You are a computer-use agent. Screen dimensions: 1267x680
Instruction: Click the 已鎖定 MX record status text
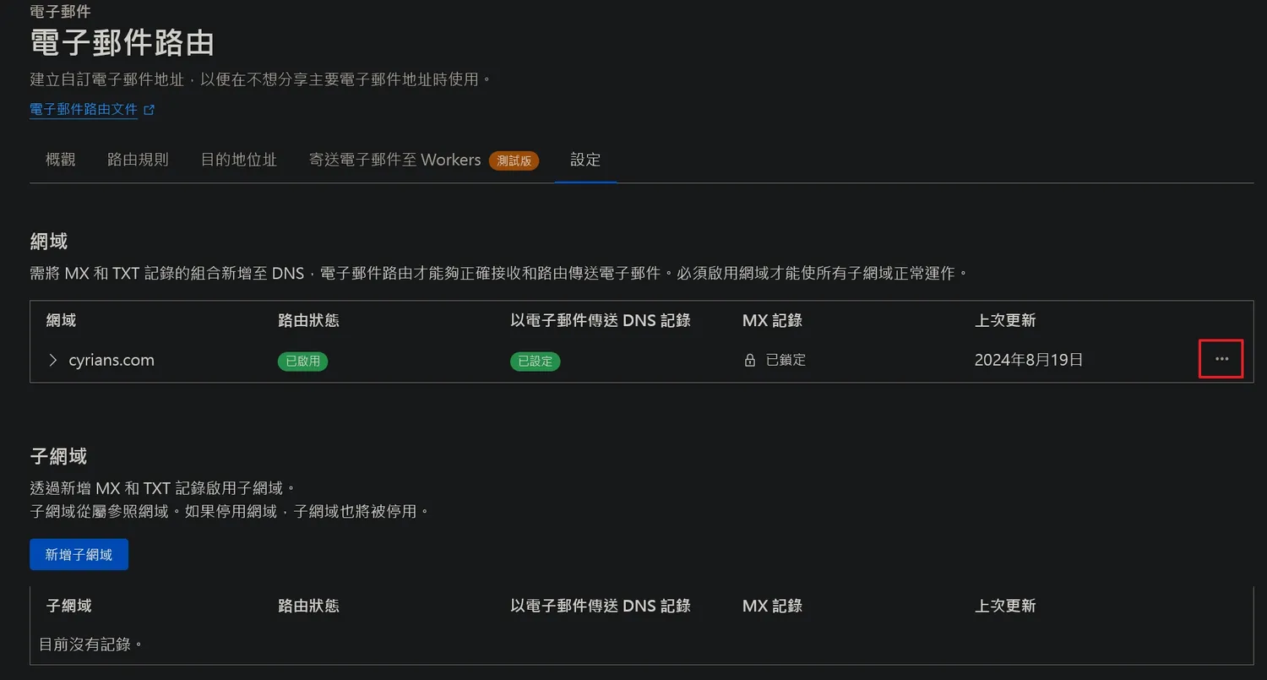pos(786,361)
